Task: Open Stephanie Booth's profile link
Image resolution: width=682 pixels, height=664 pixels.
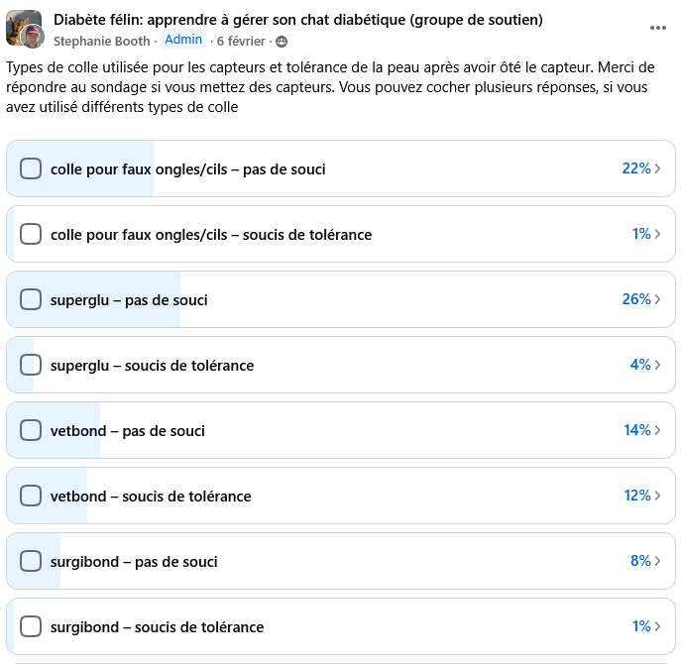Action: point(102,42)
